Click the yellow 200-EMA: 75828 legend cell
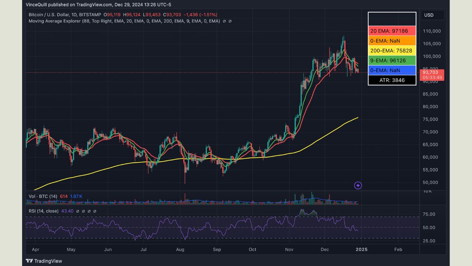Screen dimensions: 472x266 tap(392, 51)
